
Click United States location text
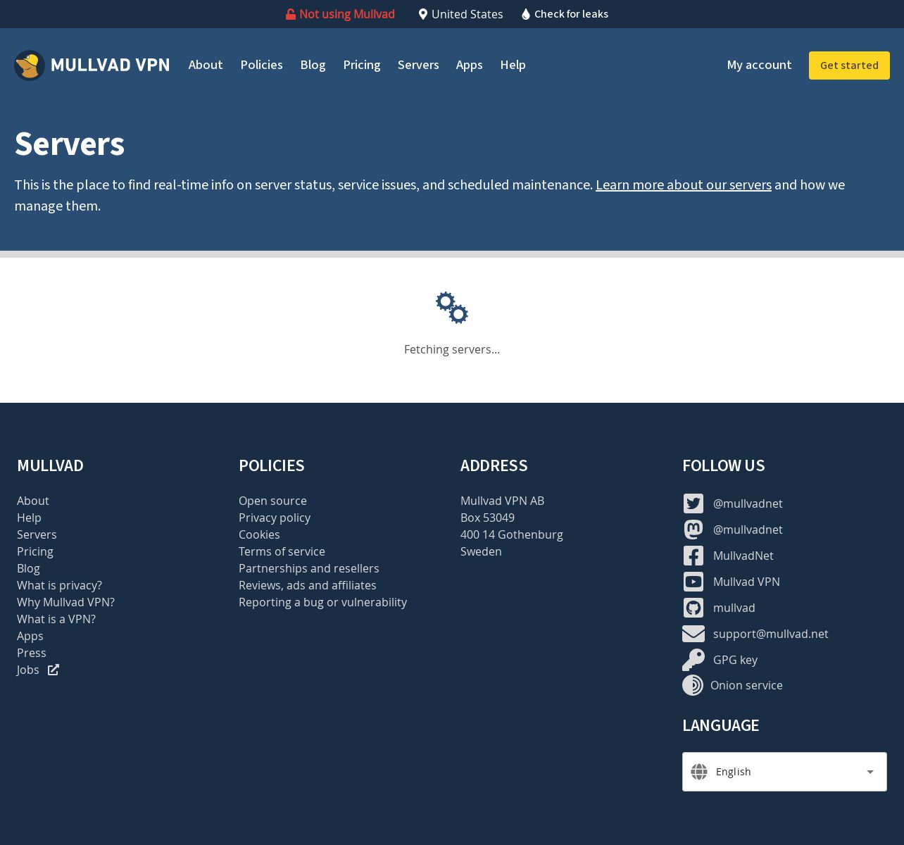[x=467, y=14]
